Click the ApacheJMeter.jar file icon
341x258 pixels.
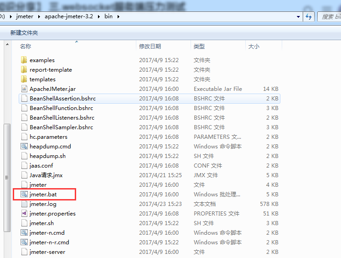point(24,89)
